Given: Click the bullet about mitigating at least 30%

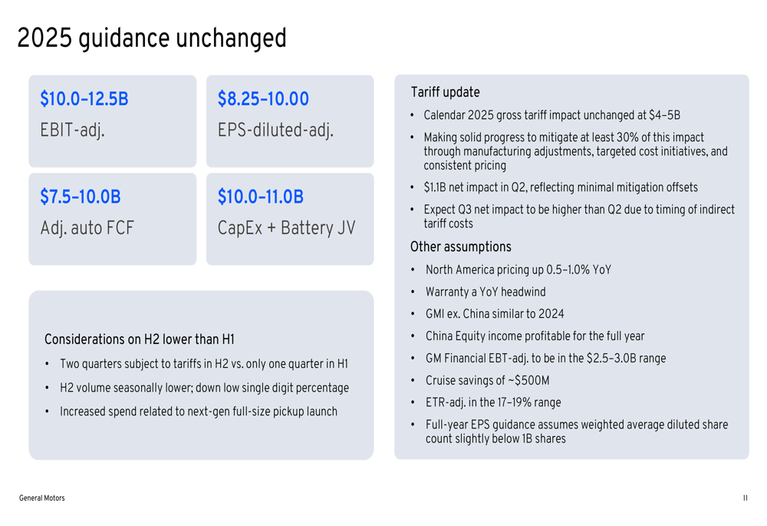Looking at the screenshot, I should click(x=576, y=151).
